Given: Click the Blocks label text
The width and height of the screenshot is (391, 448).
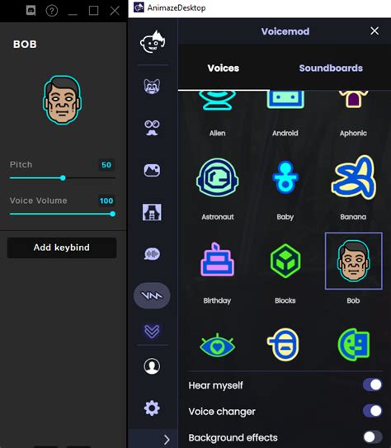Looking at the screenshot, I should [285, 300].
